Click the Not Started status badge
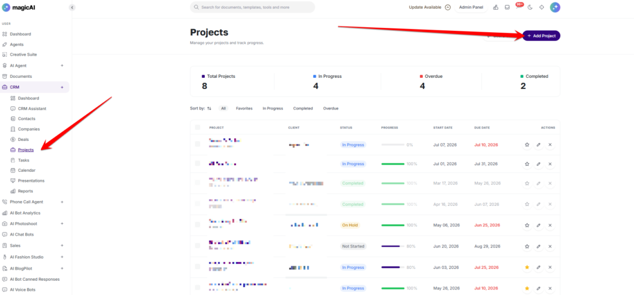 (x=353, y=246)
